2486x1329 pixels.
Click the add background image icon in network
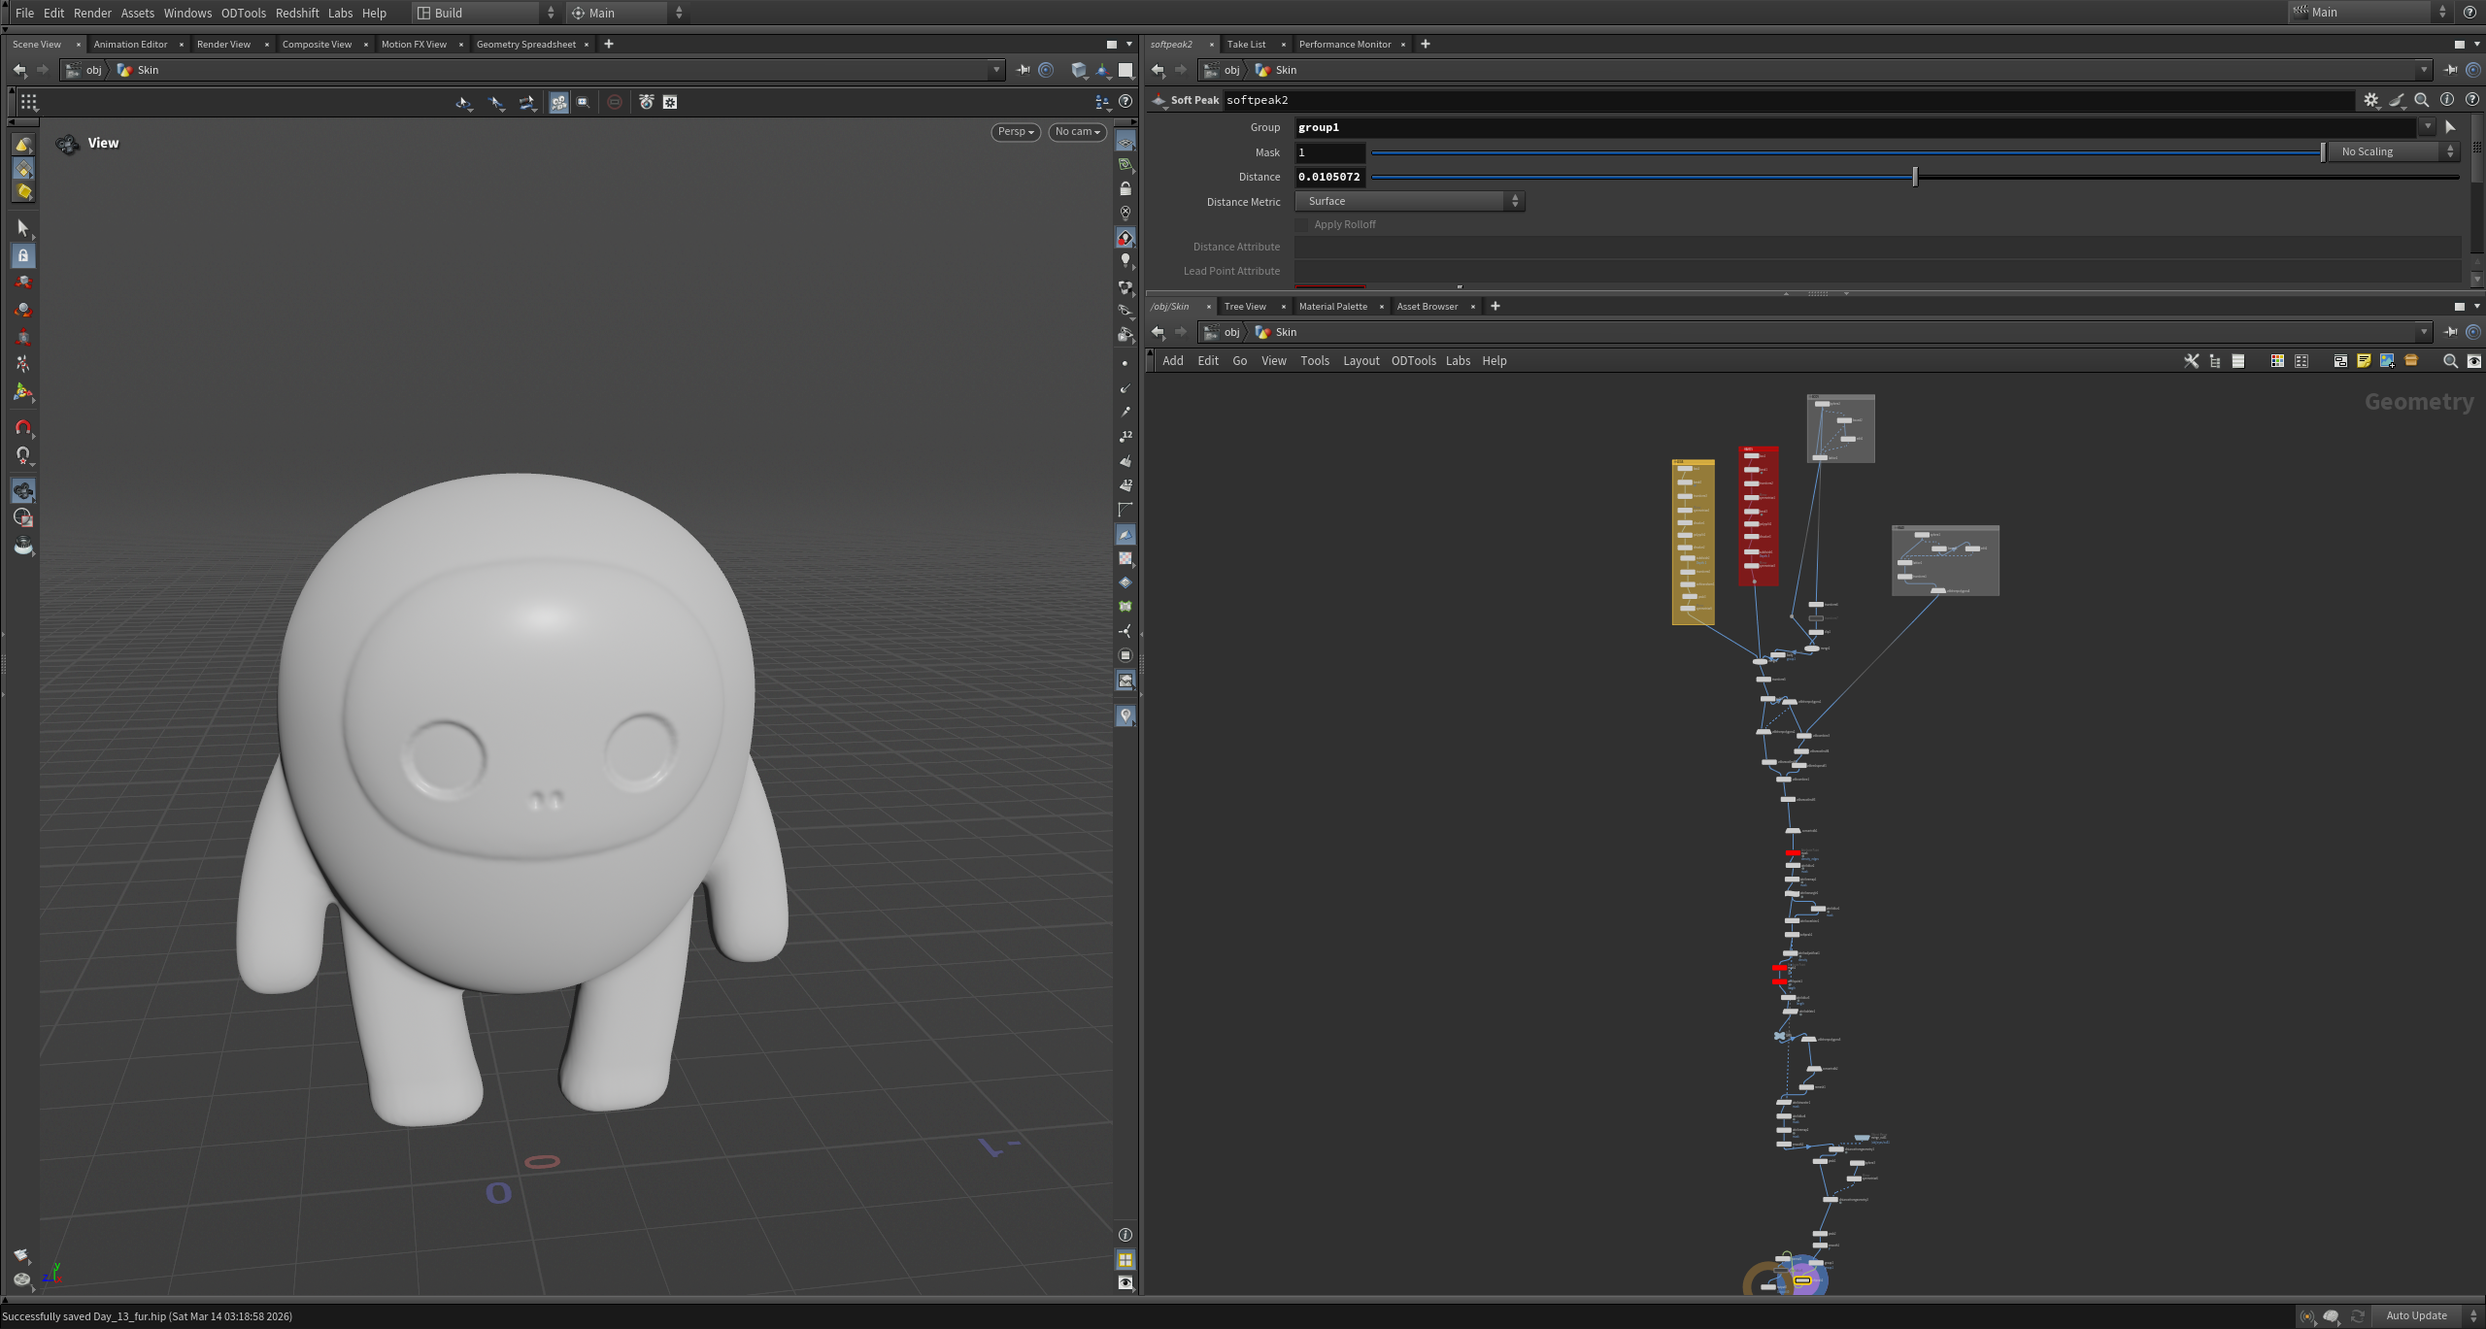[x=2387, y=361]
